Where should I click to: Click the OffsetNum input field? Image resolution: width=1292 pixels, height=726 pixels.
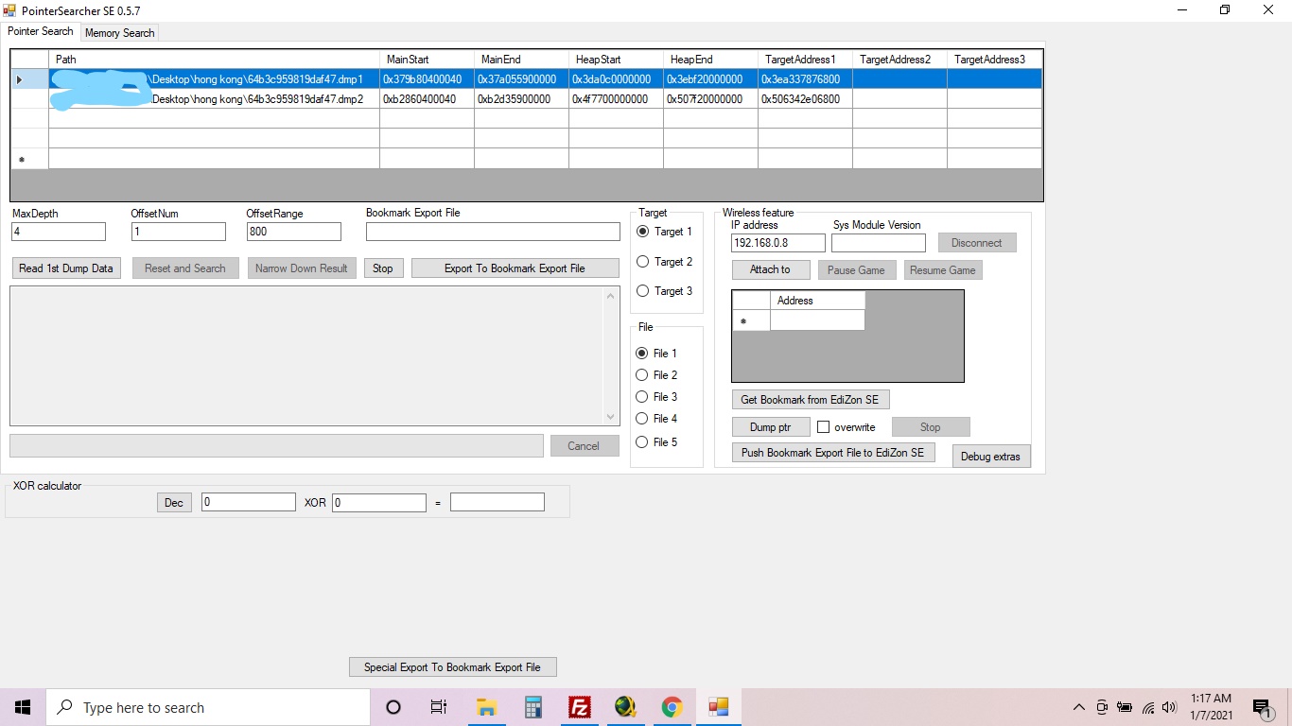pyautogui.click(x=179, y=232)
